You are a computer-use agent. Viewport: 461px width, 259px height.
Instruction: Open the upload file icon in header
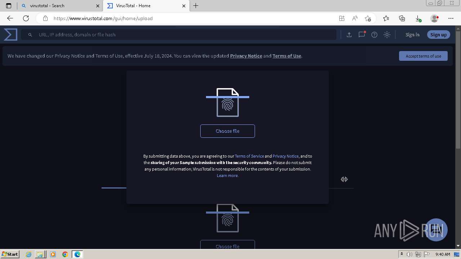click(349, 35)
